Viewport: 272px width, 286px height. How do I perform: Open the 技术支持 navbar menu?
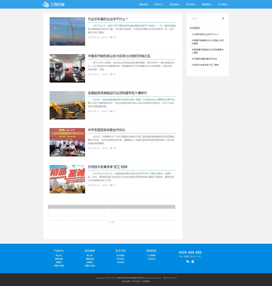pyautogui.click(x=191, y=5)
